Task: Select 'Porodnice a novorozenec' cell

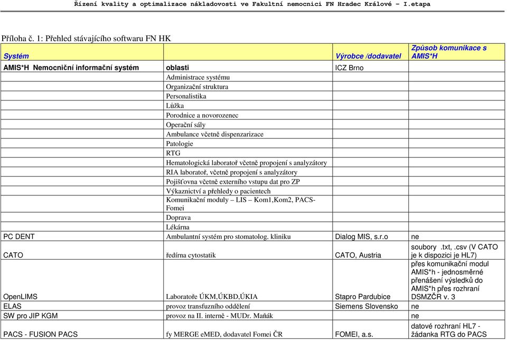Action: [x=248, y=115]
